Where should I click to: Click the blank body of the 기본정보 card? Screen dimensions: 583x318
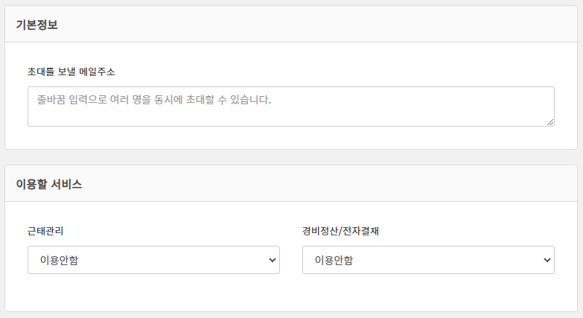pos(290,138)
